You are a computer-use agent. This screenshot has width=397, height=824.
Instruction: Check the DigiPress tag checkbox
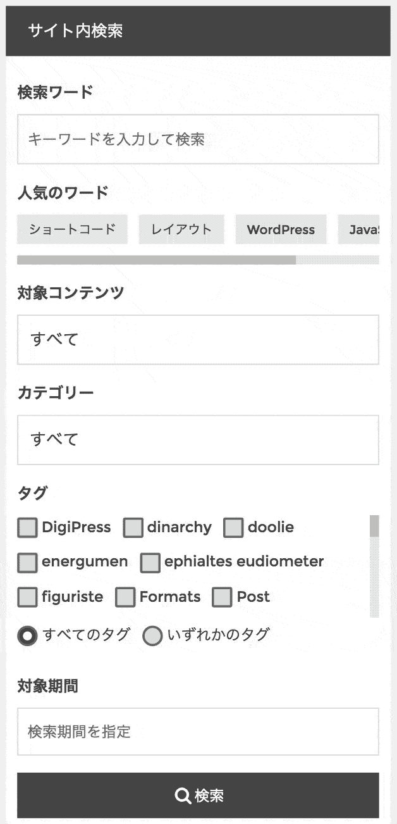click(27, 528)
